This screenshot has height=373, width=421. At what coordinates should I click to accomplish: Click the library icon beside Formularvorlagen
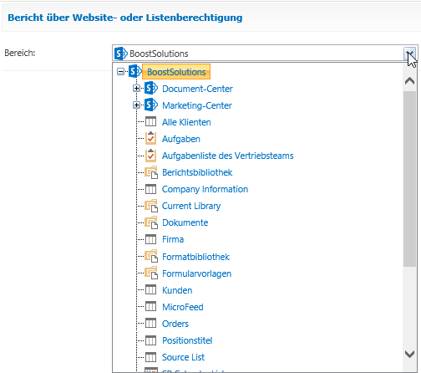pos(151,273)
